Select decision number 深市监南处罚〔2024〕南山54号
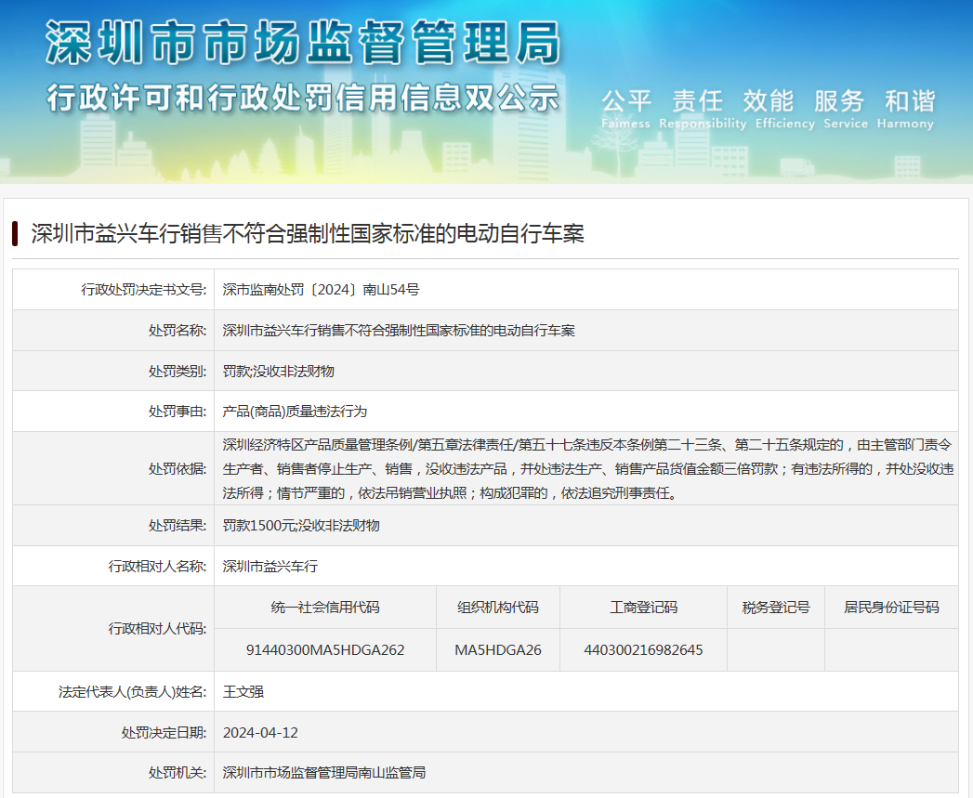973x798 pixels. [x=321, y=290]
